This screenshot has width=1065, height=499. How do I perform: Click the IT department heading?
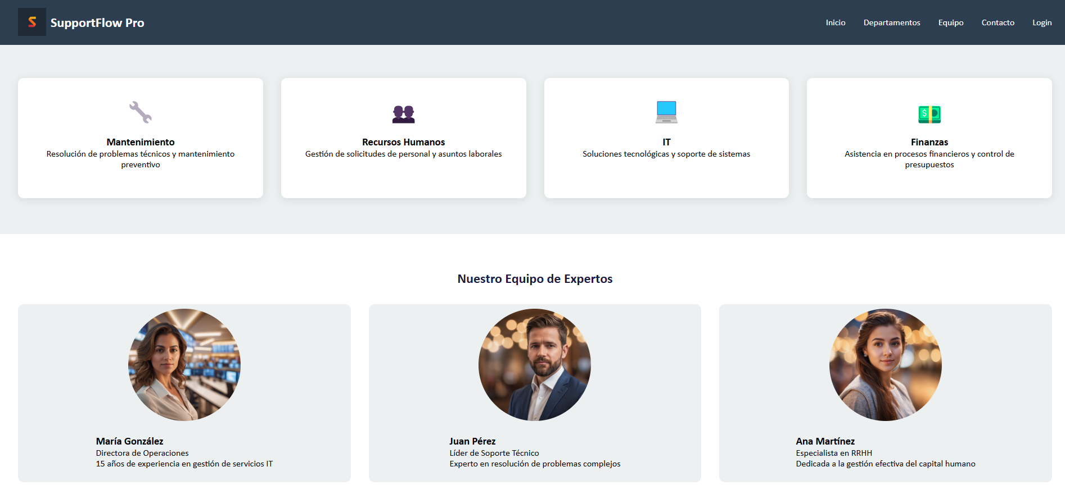coord(666,142)
